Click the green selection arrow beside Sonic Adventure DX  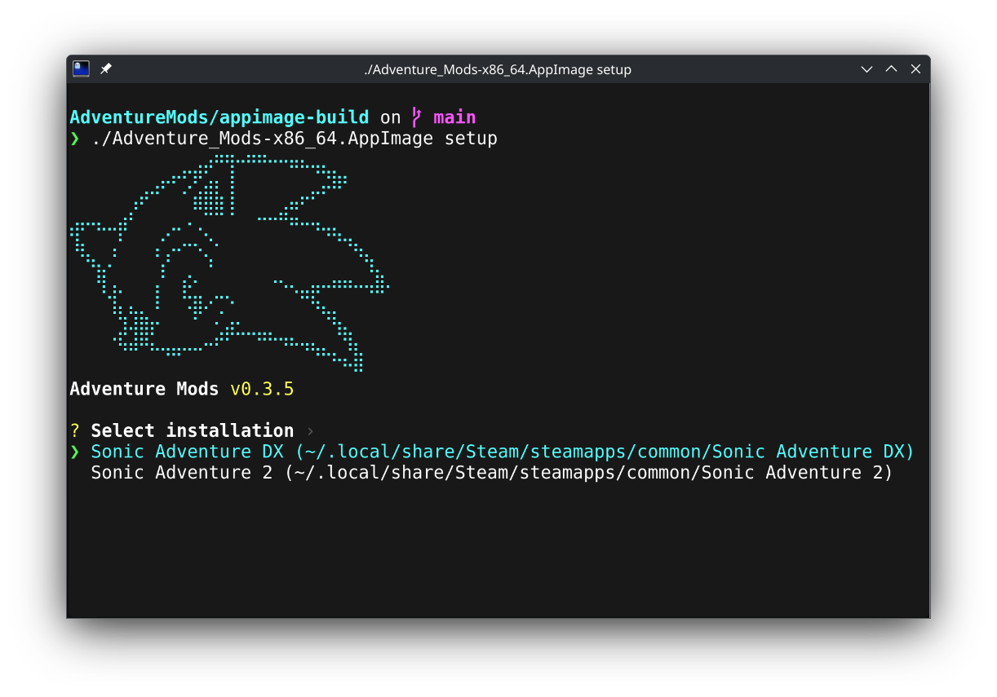pos(75,452)
